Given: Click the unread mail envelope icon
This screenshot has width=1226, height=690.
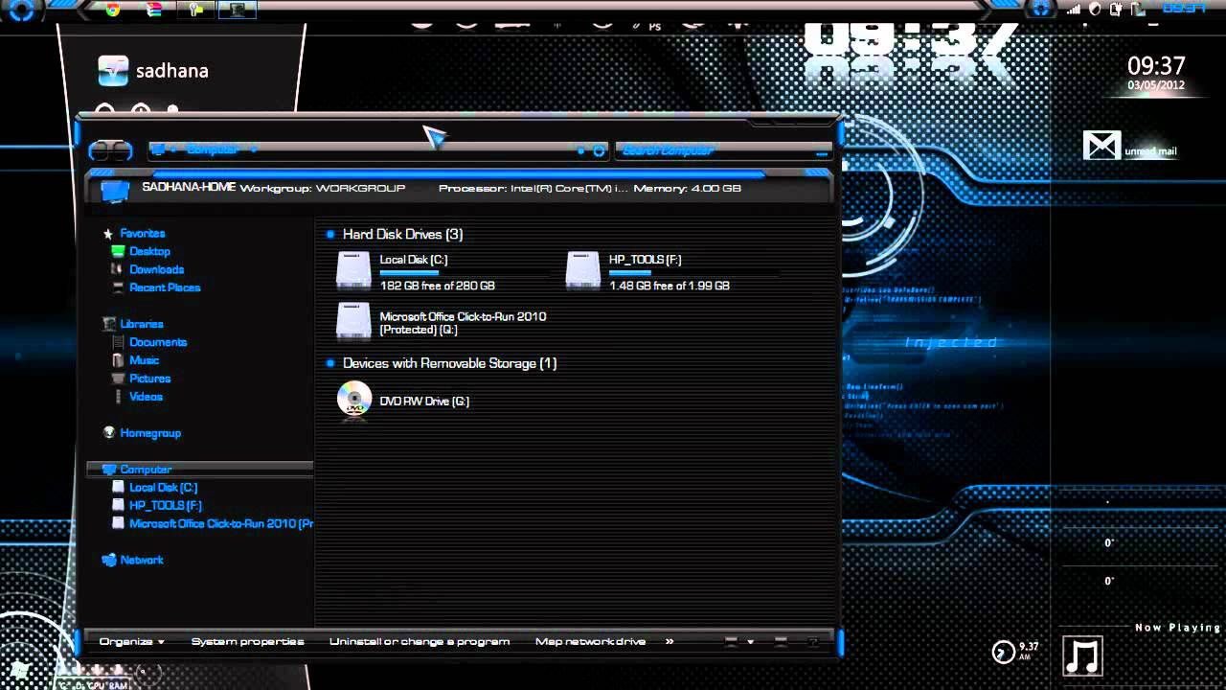Looking at the screenshot, I should coord(1101,146).
